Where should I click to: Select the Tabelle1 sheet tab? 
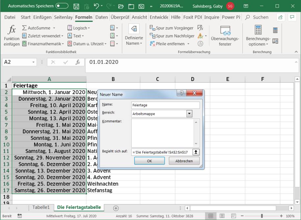41,207
